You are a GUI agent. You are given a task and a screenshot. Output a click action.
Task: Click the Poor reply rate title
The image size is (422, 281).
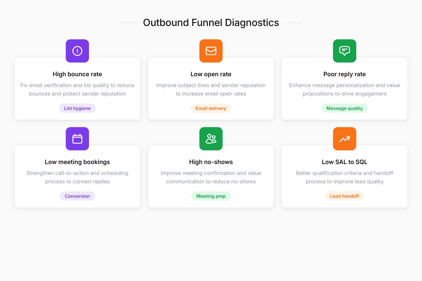(344, 74)
